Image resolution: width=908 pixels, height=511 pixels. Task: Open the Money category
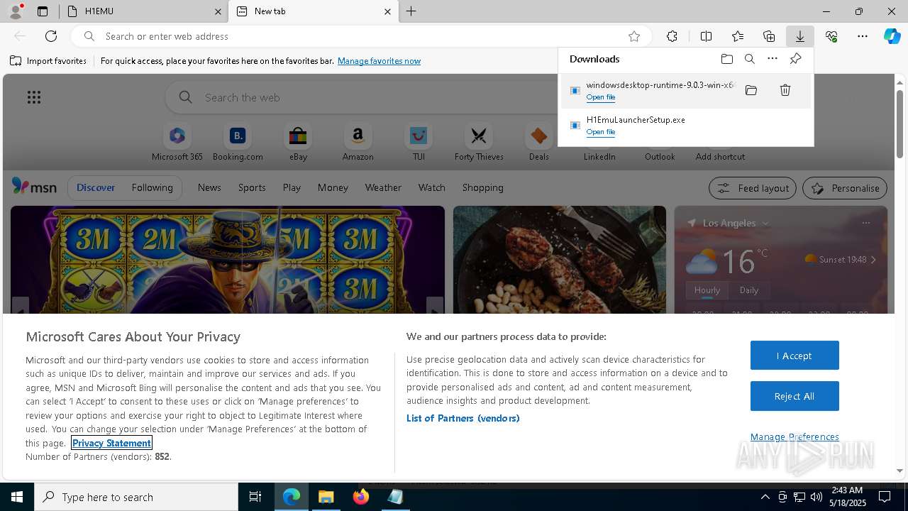(333, 188)
